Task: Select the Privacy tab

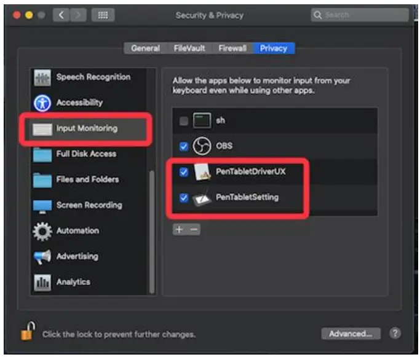Action: (x=274, y=48)
